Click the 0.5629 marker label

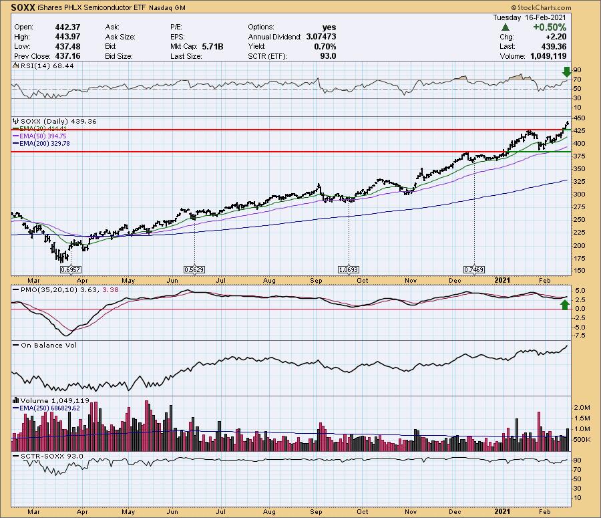click(x=194, y=270)
